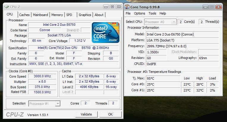
Task: Click the Name field Intel Core 2 Duo E6750
Action: [59, 25]
